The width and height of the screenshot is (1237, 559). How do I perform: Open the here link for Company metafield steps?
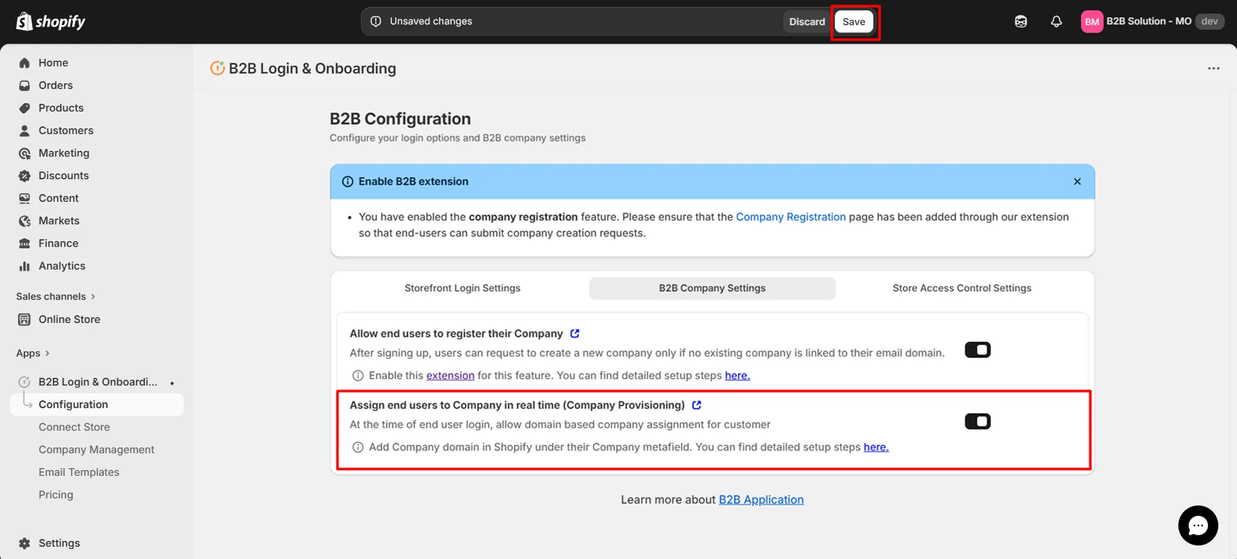pyautogui.click(x=875, y=447)
